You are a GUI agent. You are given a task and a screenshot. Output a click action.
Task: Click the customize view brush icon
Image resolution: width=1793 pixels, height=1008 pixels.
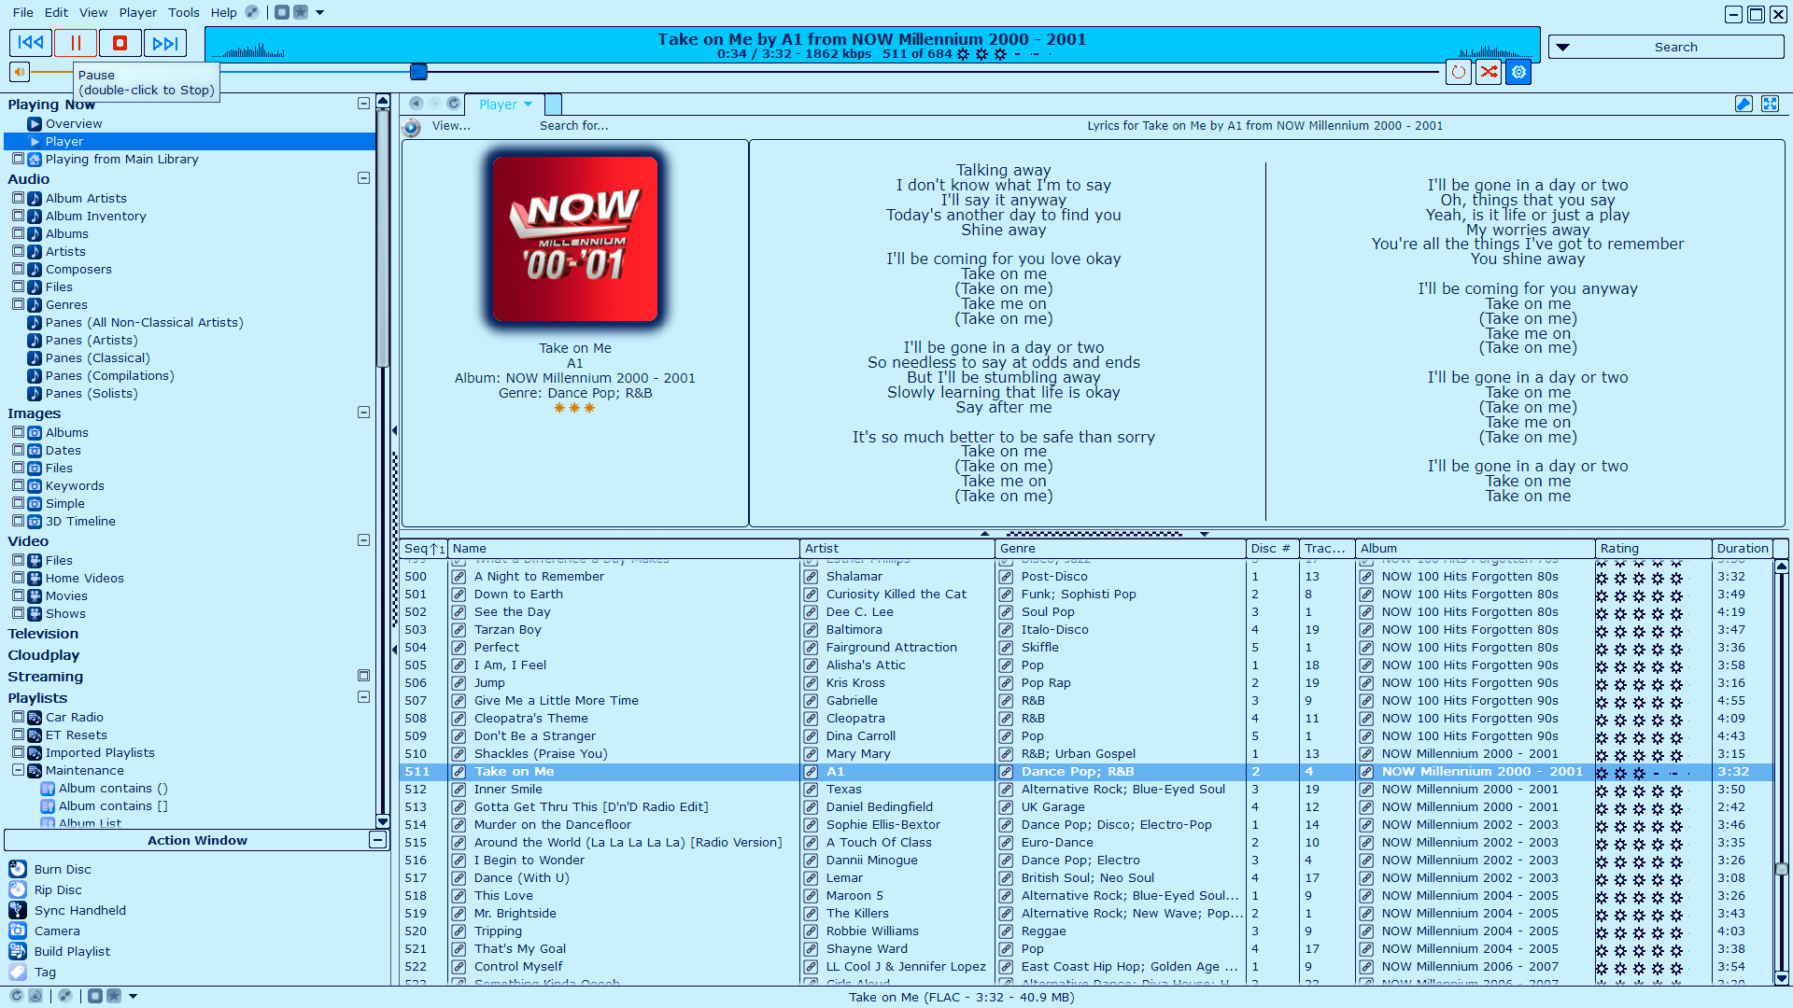(1744, 105)
